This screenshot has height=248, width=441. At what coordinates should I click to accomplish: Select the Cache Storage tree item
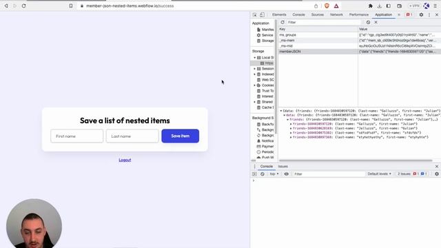265,107
